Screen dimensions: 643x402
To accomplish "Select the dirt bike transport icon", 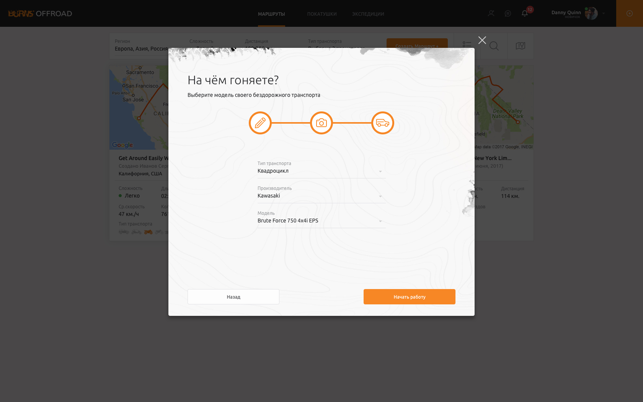I will (159, 232).
